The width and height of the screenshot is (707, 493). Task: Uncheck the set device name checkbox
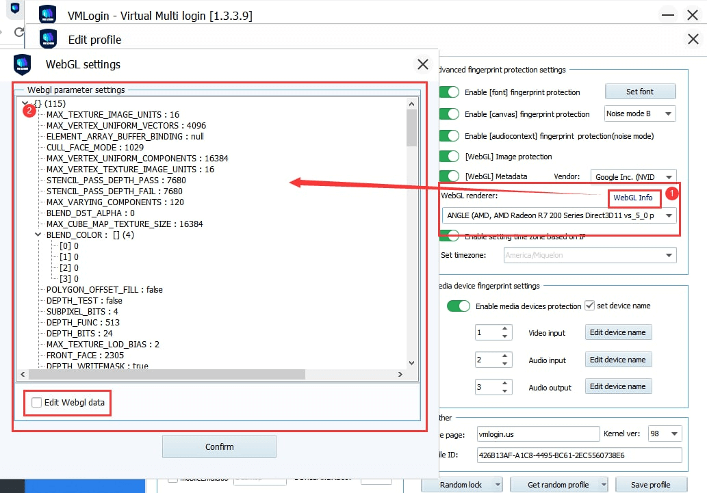click(589, 306)
